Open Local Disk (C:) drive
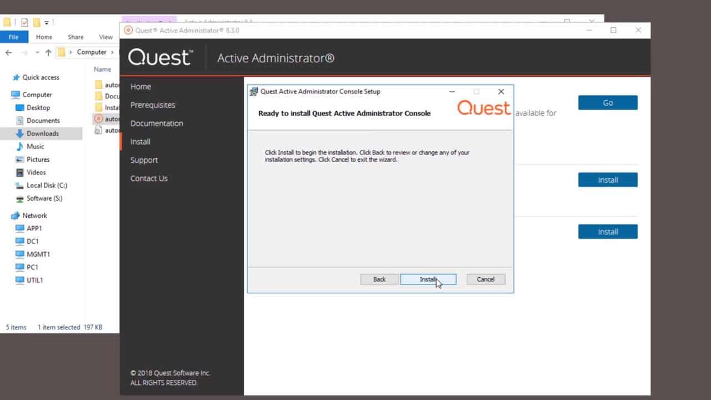This screenshot has width=711, height=400. click(x=47, y=186)
